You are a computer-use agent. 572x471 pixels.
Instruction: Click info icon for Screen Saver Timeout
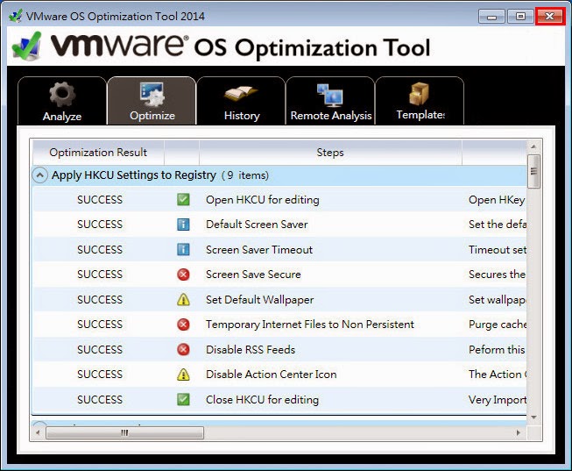coord(183,250)
